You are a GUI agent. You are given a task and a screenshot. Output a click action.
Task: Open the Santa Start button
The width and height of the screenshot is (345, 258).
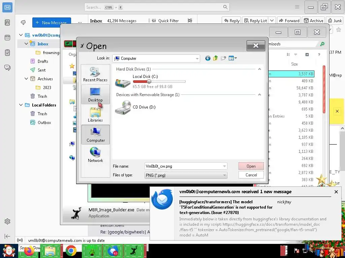[8, 251]
